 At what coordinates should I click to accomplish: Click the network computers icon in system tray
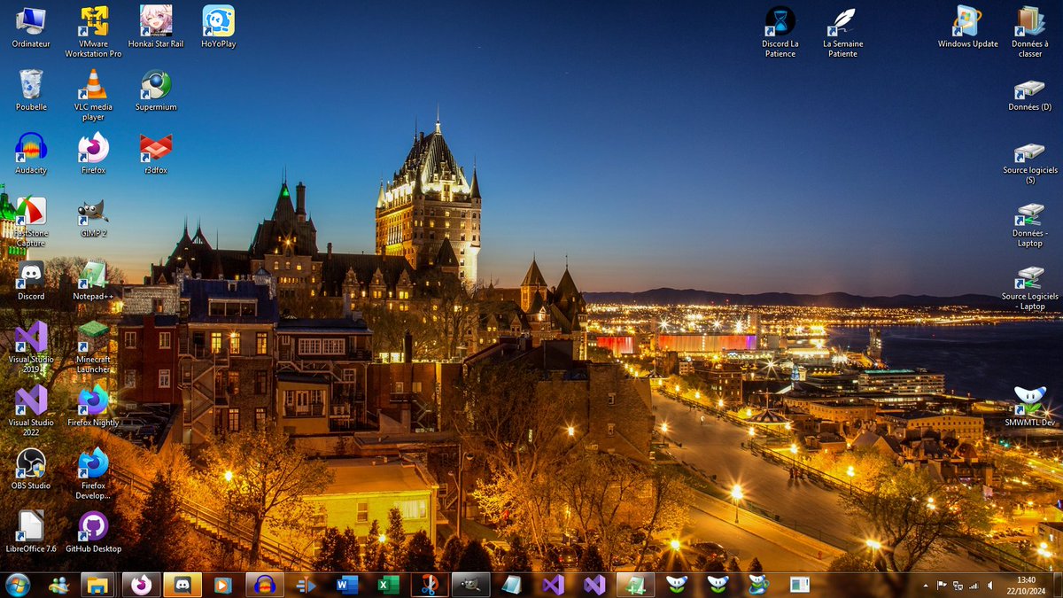point(958,585)
